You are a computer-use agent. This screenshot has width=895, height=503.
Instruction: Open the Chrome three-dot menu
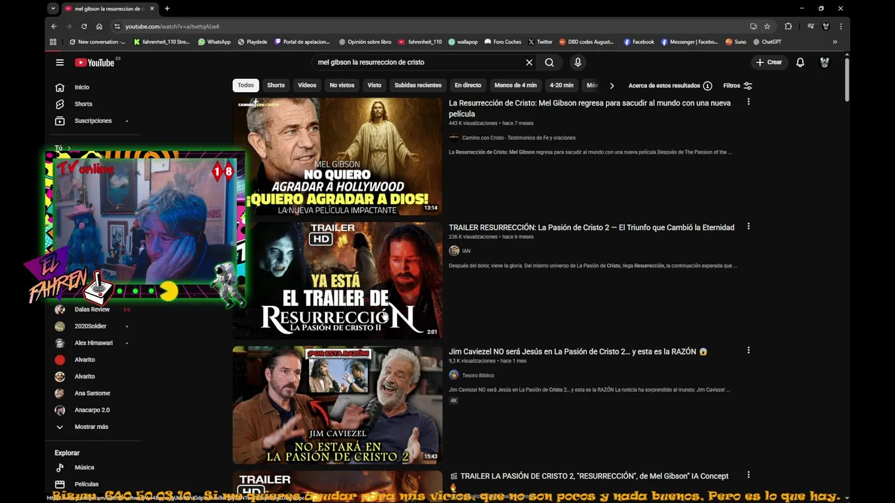click(840, 27)
